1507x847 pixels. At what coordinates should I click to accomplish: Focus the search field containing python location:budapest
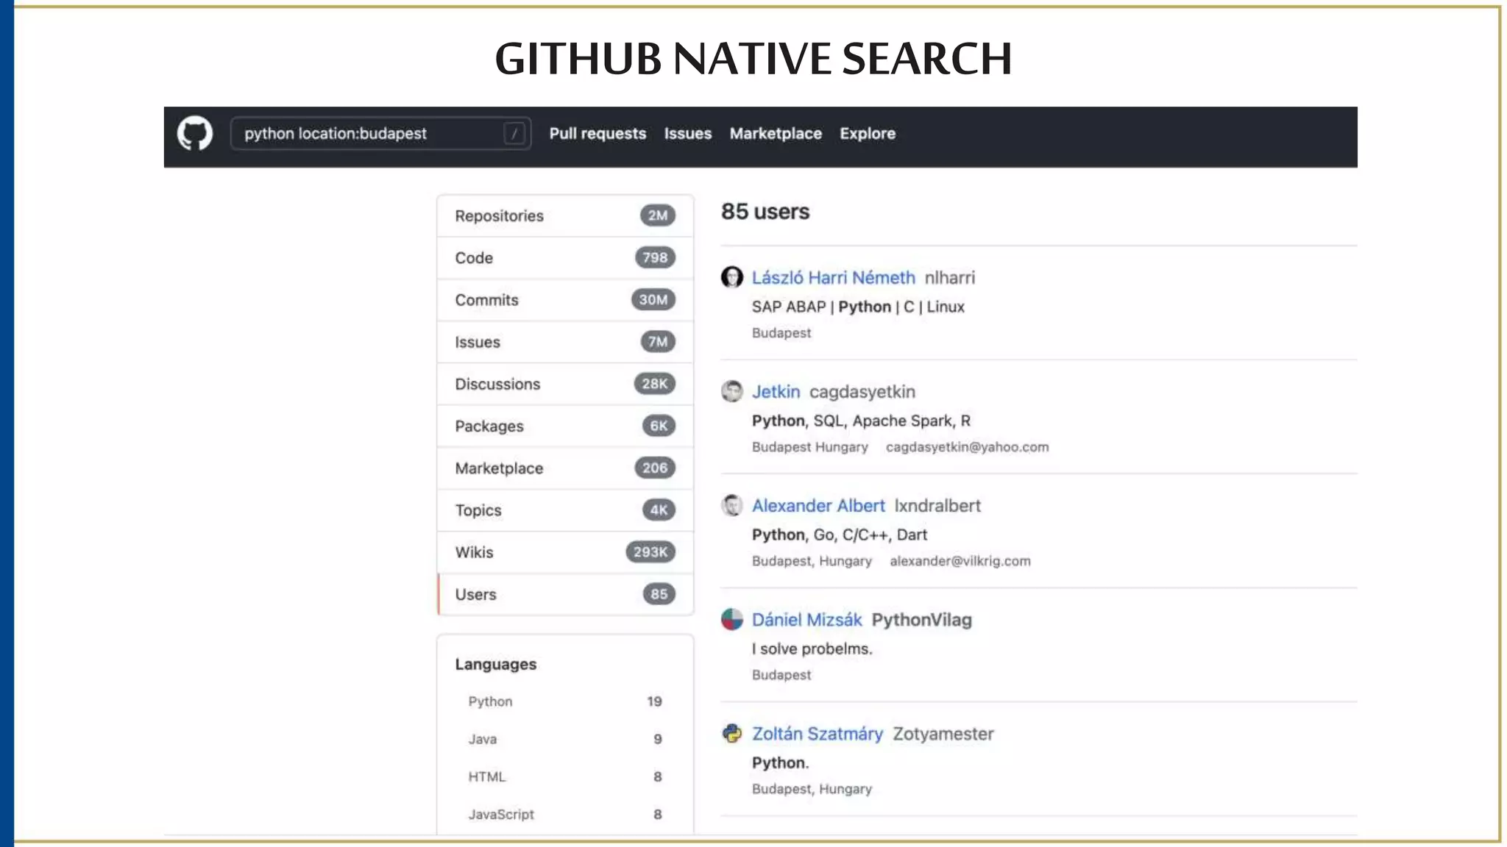tap(380, 134)
